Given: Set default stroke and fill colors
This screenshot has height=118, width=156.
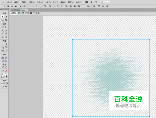Looking at the screenshot, I should point(2,77).
